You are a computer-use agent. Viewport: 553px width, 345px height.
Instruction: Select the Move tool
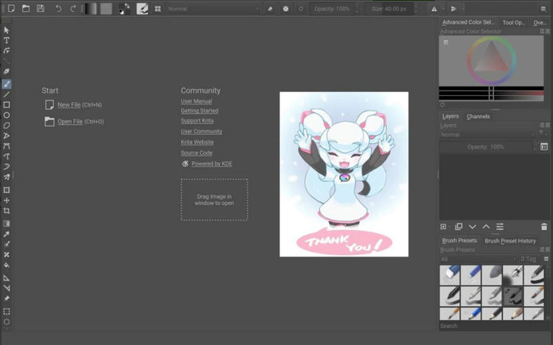[7, 200]
